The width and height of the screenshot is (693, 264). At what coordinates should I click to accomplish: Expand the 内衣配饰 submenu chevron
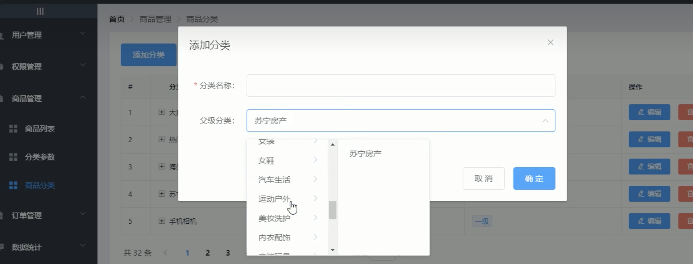pos(315,237)
